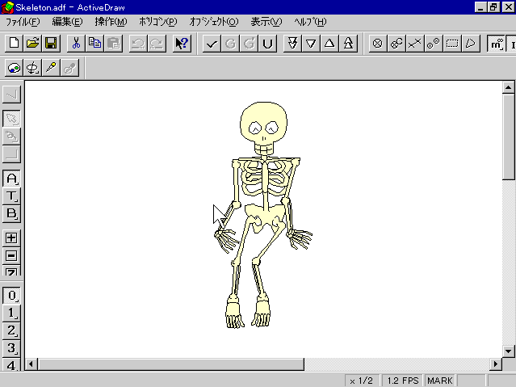
Task: Cut selection with the scissors icon
Action: (77, 43)
